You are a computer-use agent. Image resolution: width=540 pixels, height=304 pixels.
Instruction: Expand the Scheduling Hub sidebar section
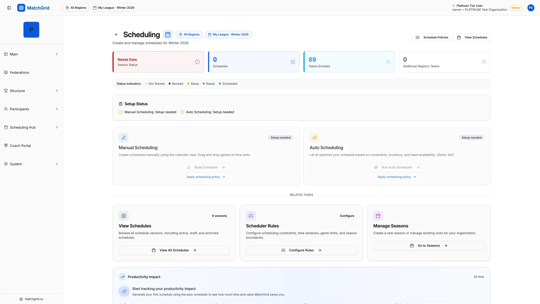[x=31, y=127]
